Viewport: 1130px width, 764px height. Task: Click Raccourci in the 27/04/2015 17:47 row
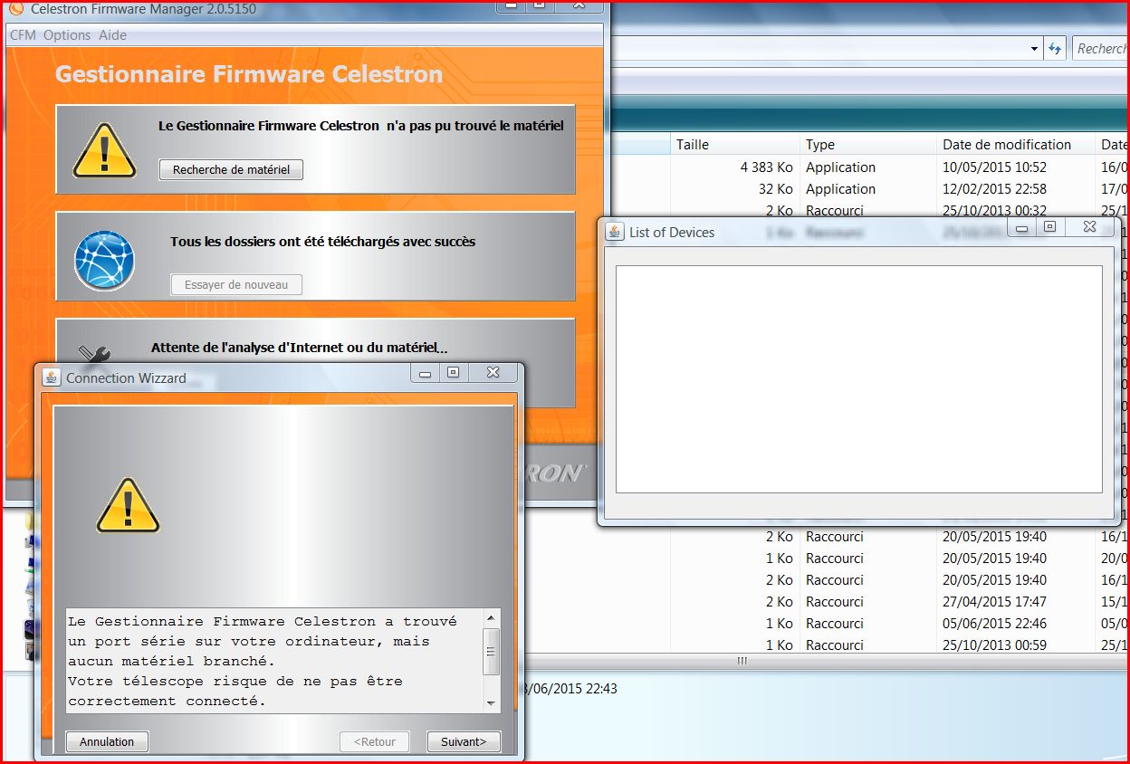[x=835, y=602]
